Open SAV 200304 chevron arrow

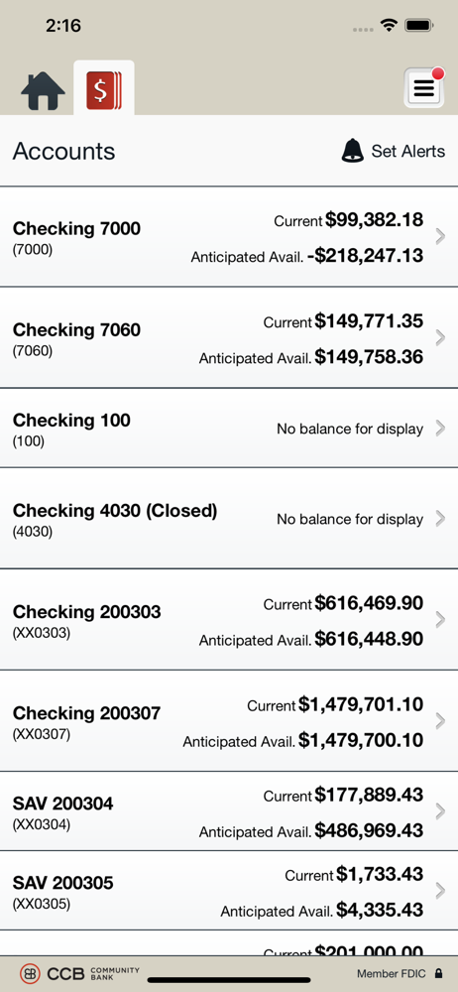point(441,811)
